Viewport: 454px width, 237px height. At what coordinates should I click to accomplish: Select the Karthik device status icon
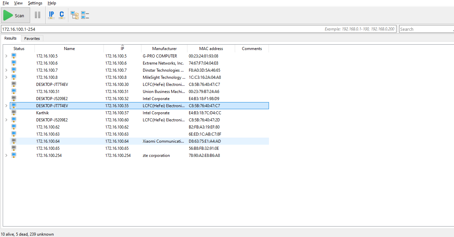coord(14,113)
